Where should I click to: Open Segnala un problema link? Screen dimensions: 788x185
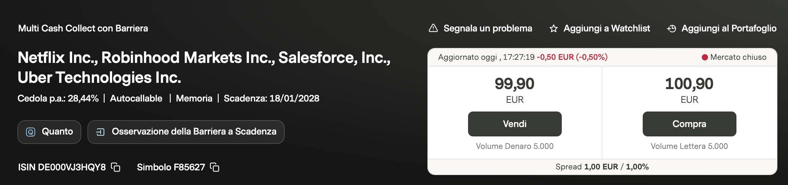487,28
